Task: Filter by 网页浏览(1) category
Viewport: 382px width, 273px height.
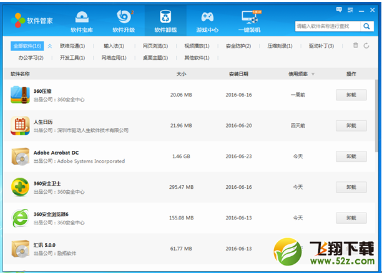Action: pos(155,46)
